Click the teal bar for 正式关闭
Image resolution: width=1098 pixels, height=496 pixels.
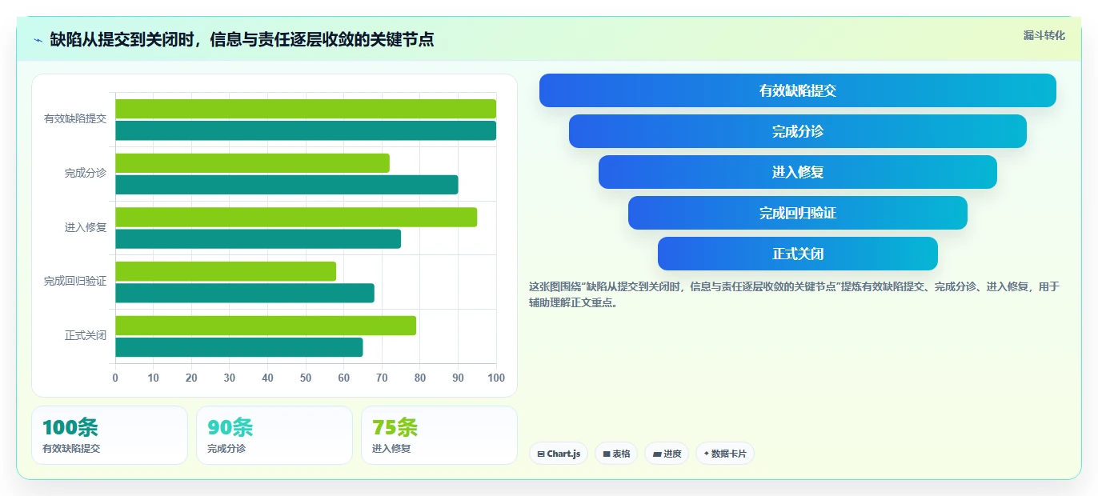(239, 347)
